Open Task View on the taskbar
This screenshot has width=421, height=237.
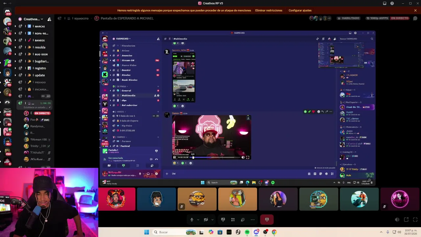tap(201, 232)
